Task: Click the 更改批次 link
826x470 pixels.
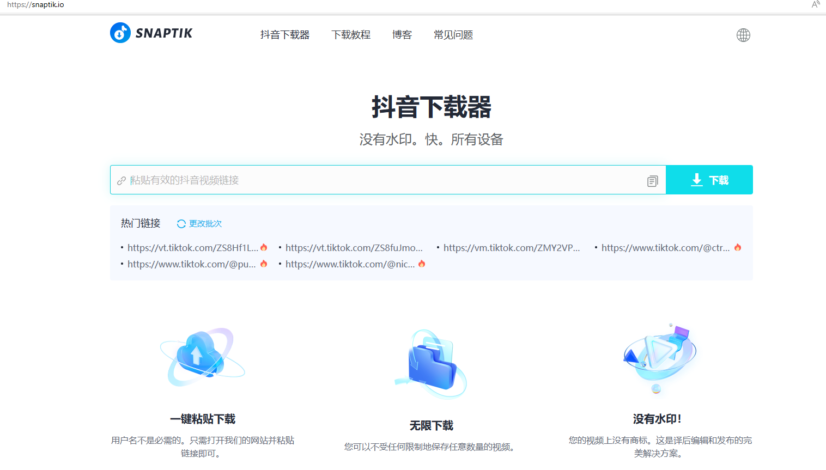Action: coord(205,224)
